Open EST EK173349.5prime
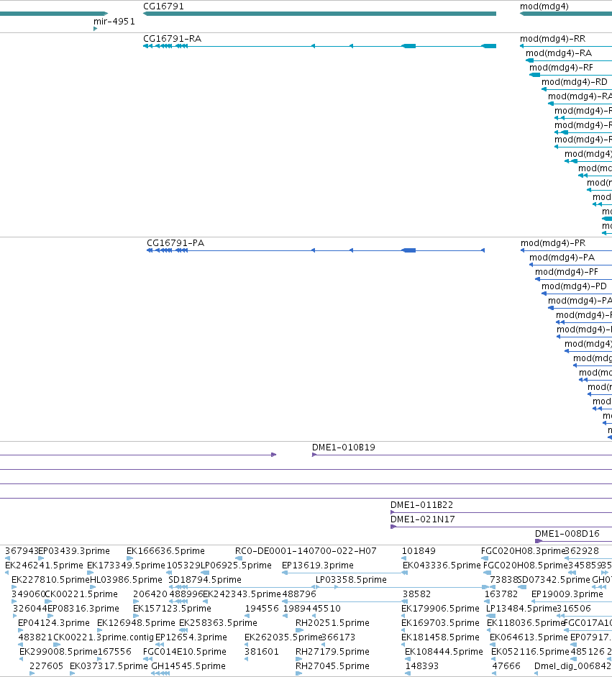612x677 pixels. (126, 565)
